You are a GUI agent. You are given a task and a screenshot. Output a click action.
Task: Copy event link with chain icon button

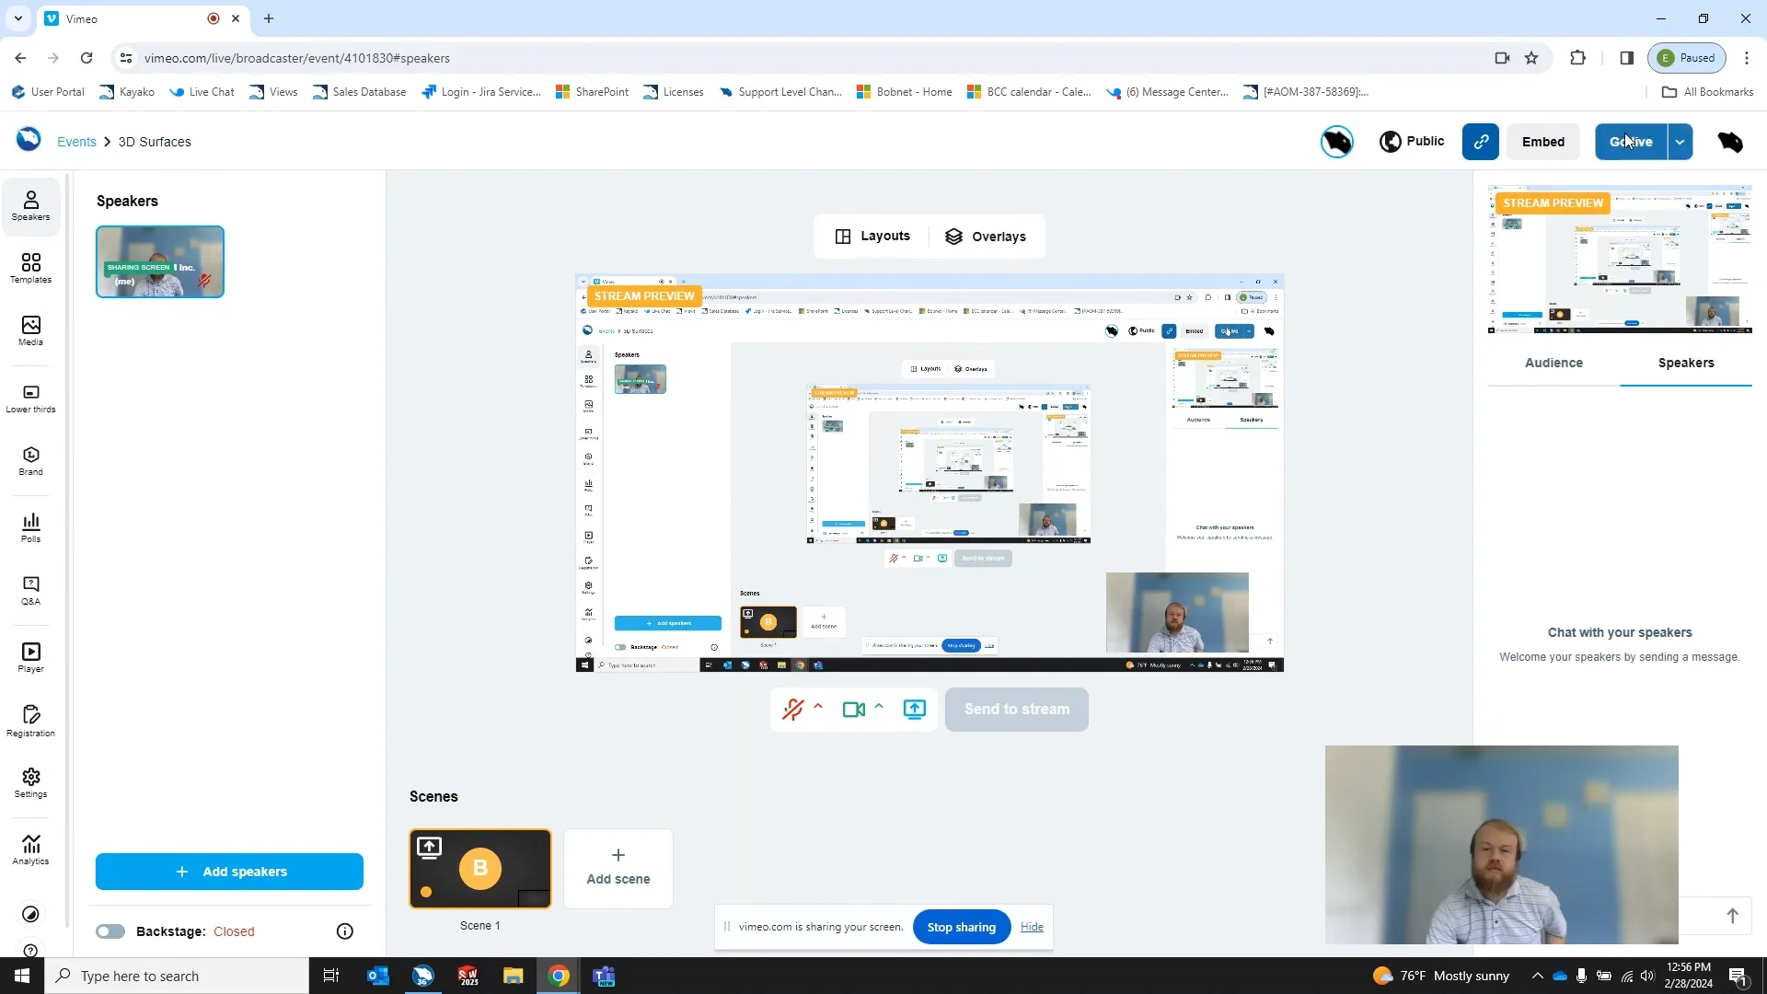coord(1481,142)
